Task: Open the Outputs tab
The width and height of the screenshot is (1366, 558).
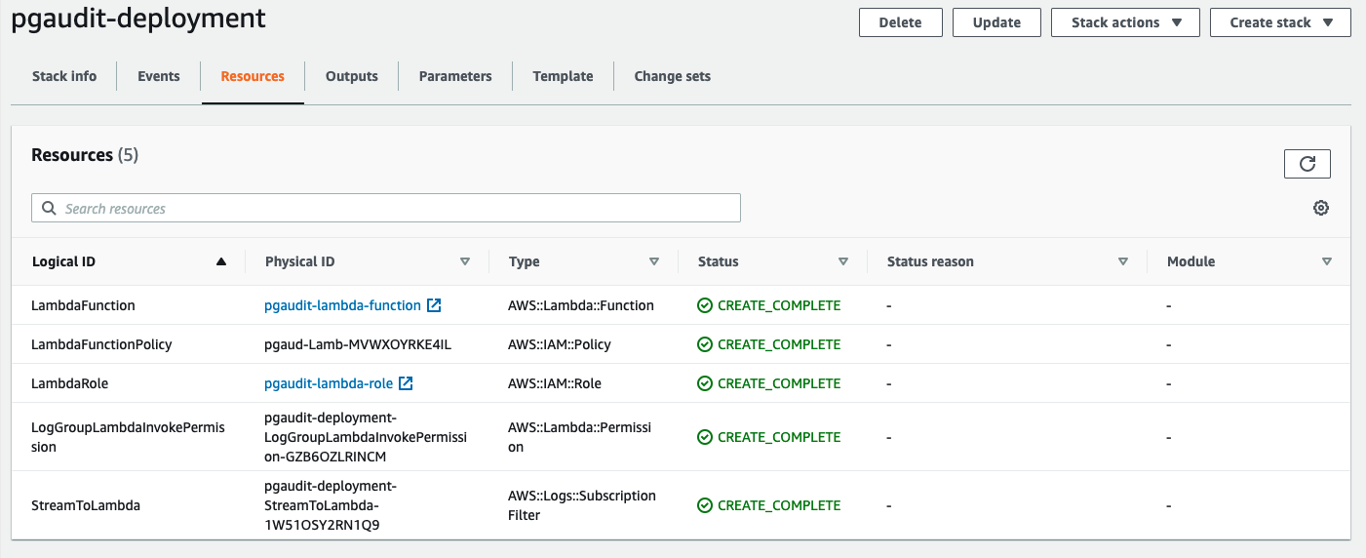Action: [x=352, y=76]
